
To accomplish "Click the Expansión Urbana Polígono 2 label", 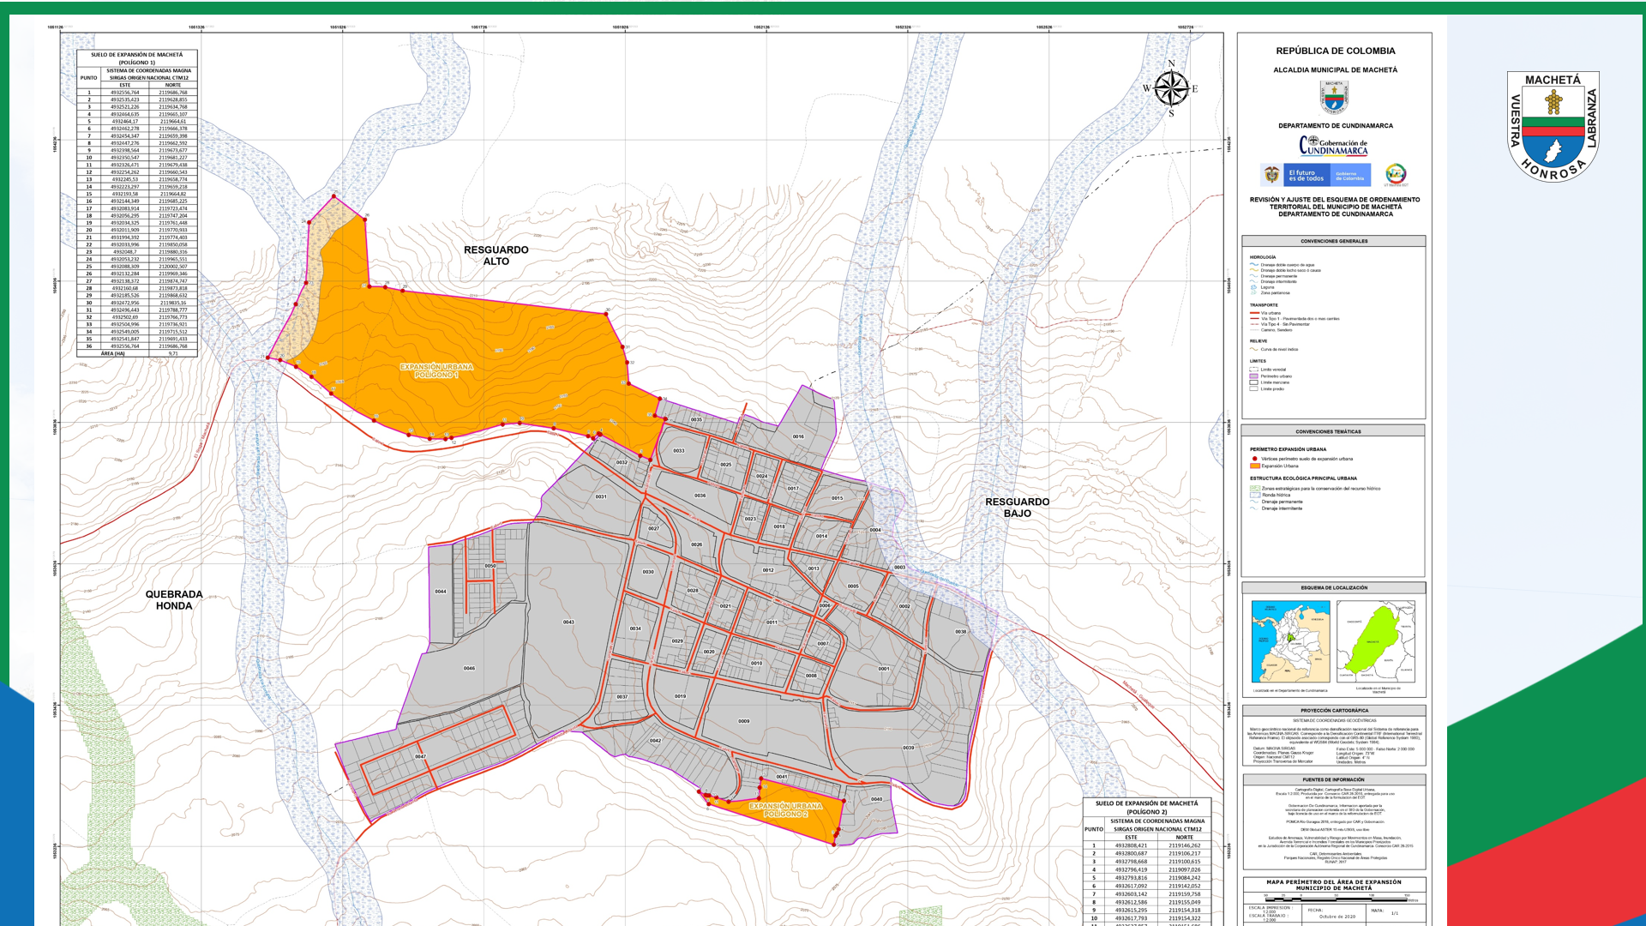I will click(x=785, y=809).
